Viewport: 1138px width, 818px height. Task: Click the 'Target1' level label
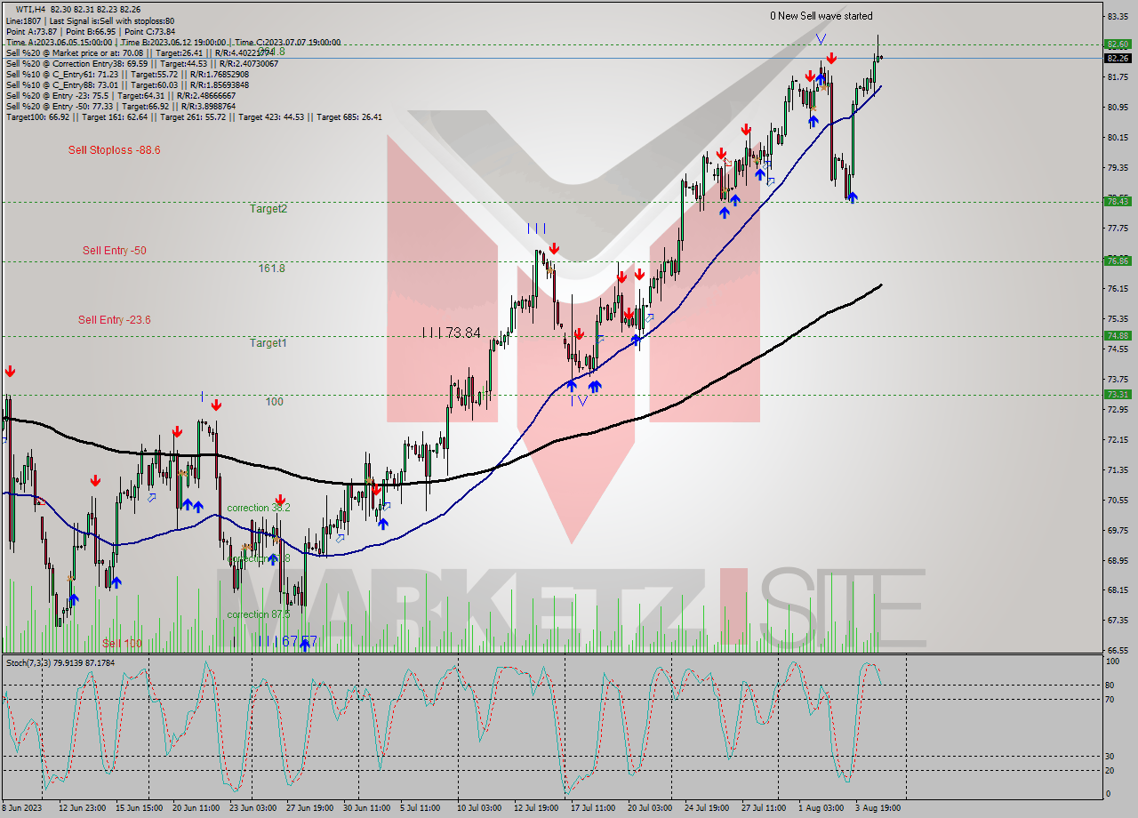tap(268, 343)
